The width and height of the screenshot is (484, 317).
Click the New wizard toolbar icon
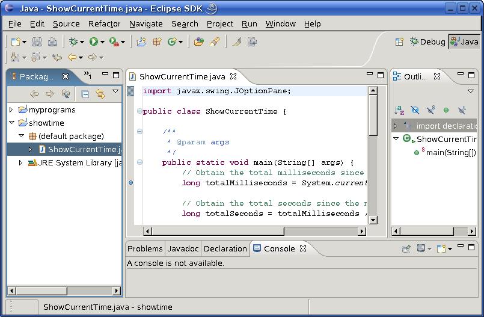point(16,42)
